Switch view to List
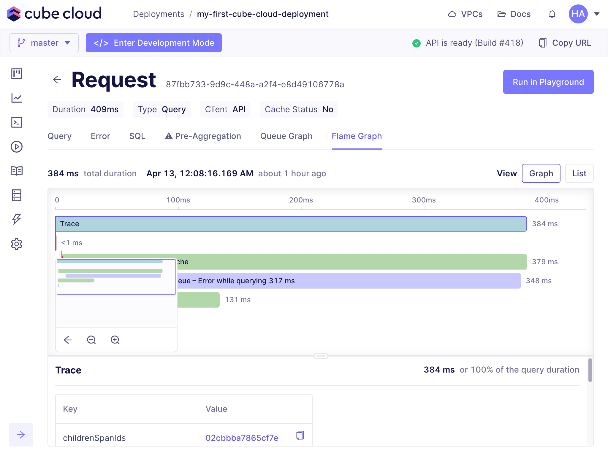Viewport: 608px width, 456px height. pyautogui.click(x=579, y=173)
